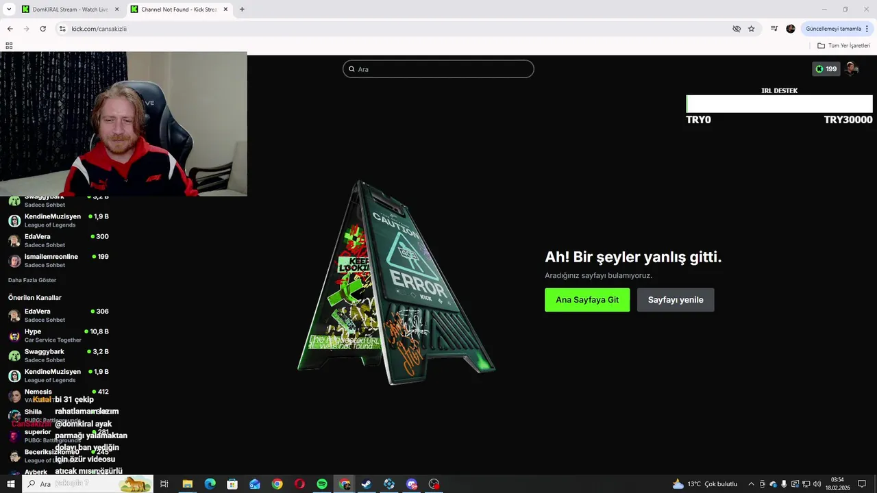The image size is (877, 493).
Task: Open the site information icon in address bar
Action: click(x=62, y=29)
